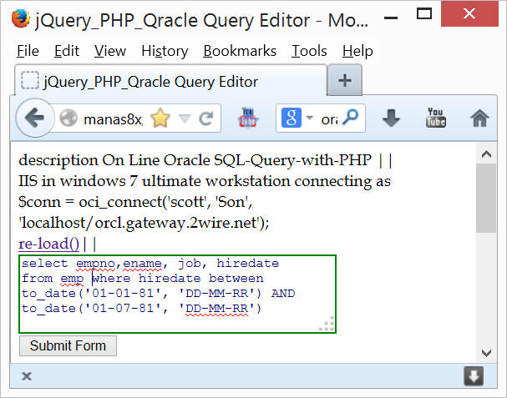
Task: Click the browser Back arrow button
Action: coord(34,118)
